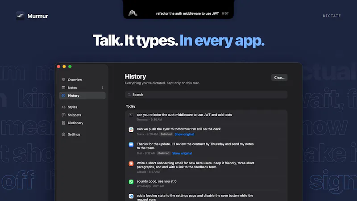Click Polished badge on Mail entry
Viewport: 357px width, 201px height.
[164, 153]
